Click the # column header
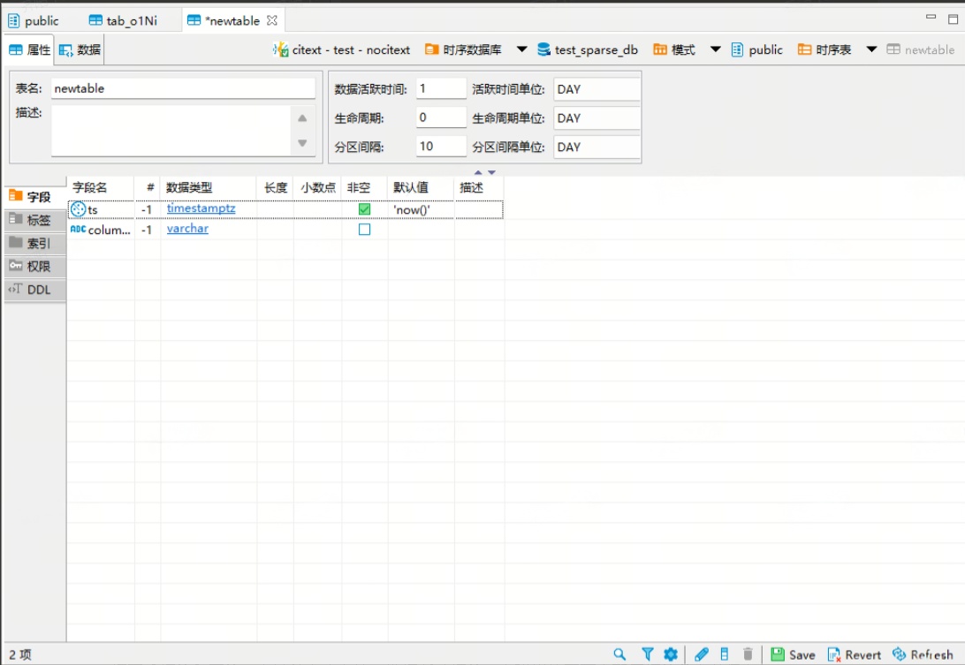This screenshot has width=965, height=665. point(148,187)
